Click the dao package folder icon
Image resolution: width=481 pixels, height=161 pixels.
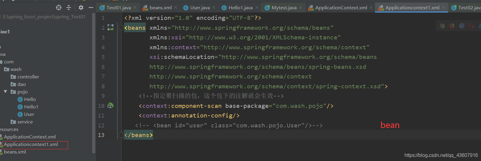click(13, 84)
